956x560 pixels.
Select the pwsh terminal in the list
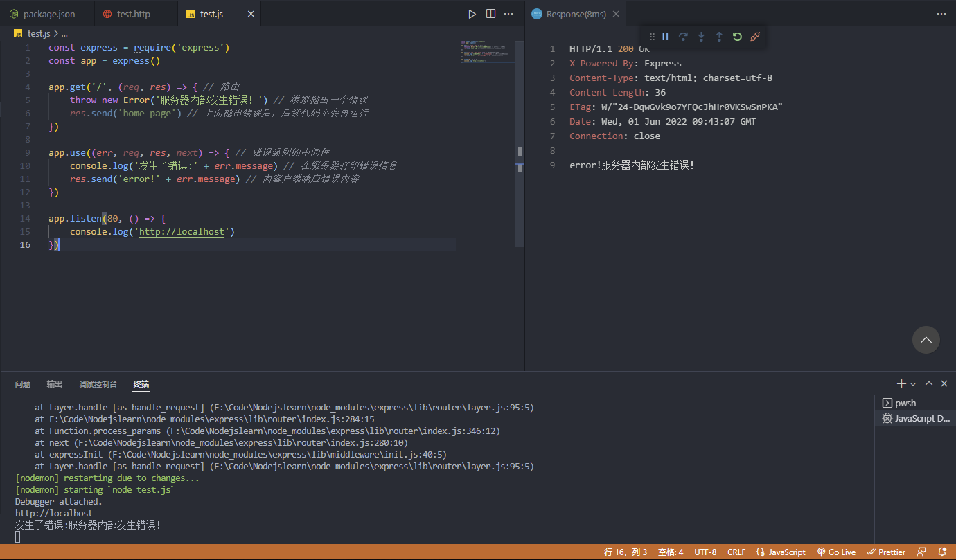(915, 403)
